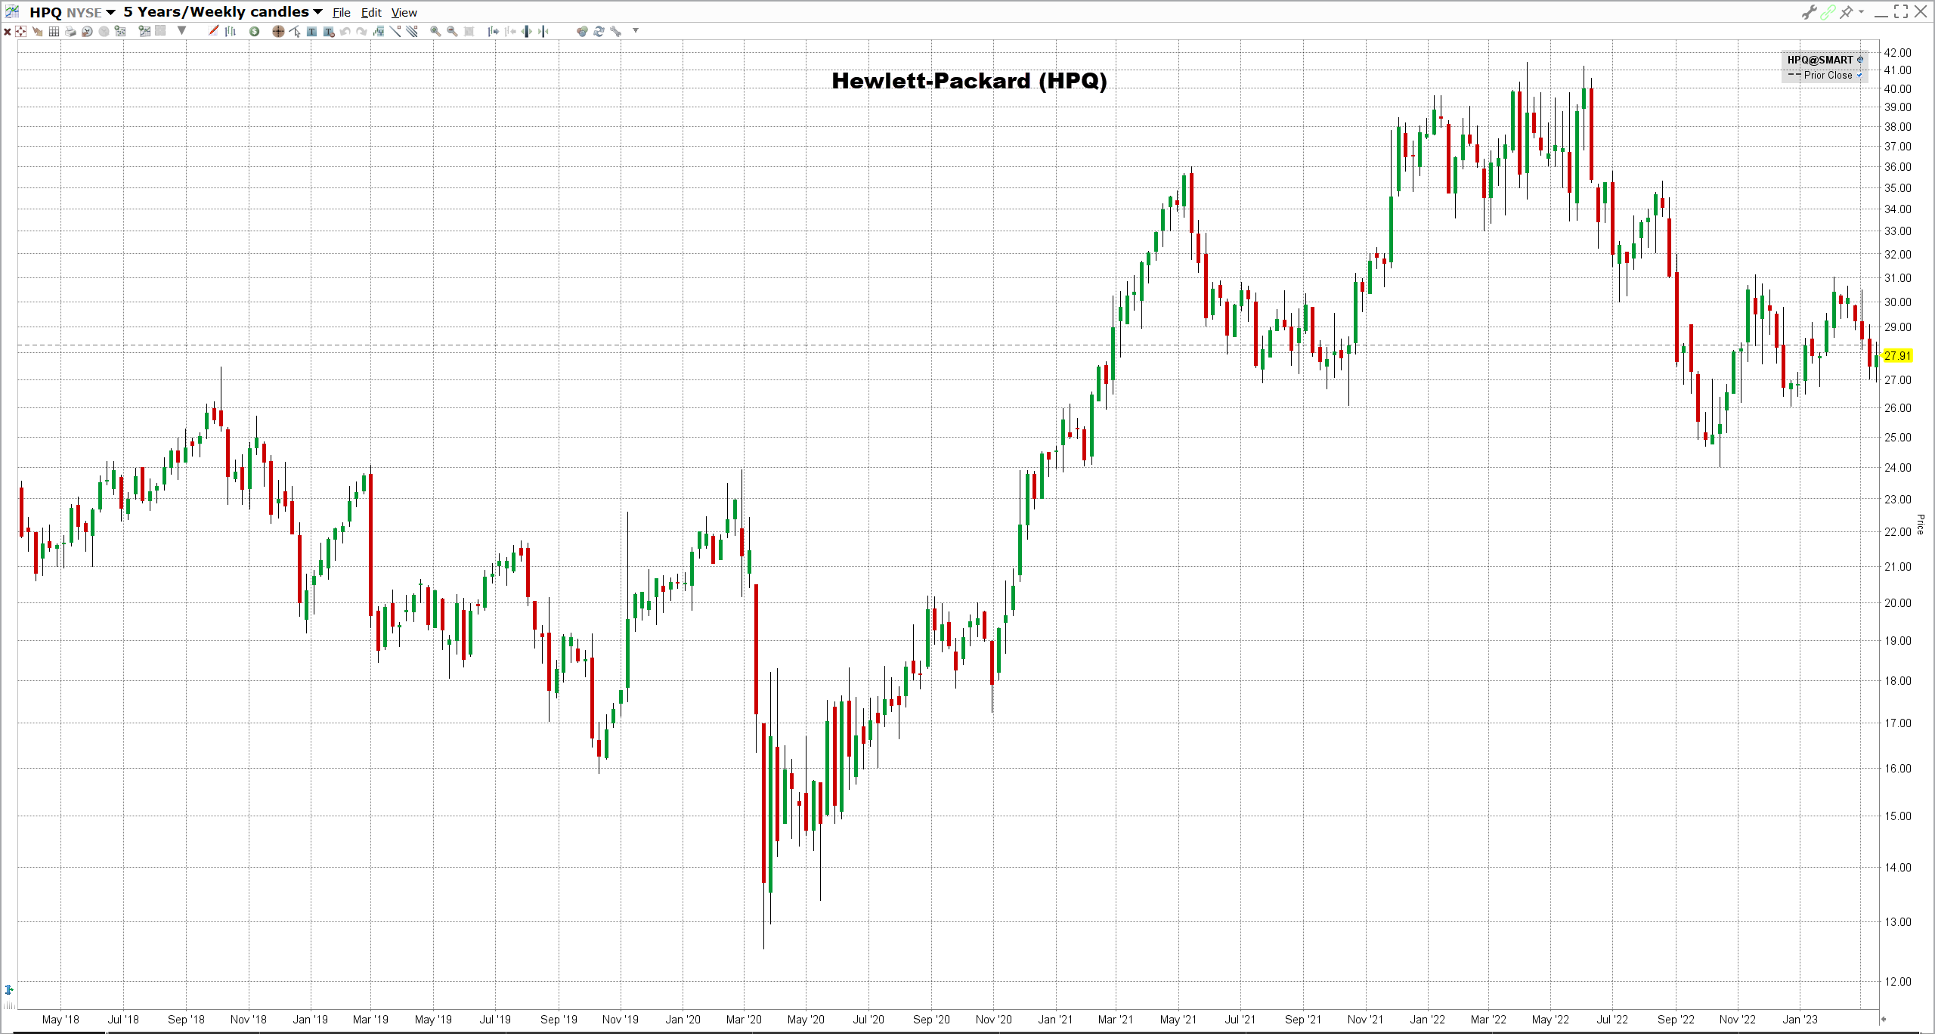Image resolution: width=1935 pixels, height=1034 pixels.
Task: Click the remove text annotation icon
Action: pos(328,31)
